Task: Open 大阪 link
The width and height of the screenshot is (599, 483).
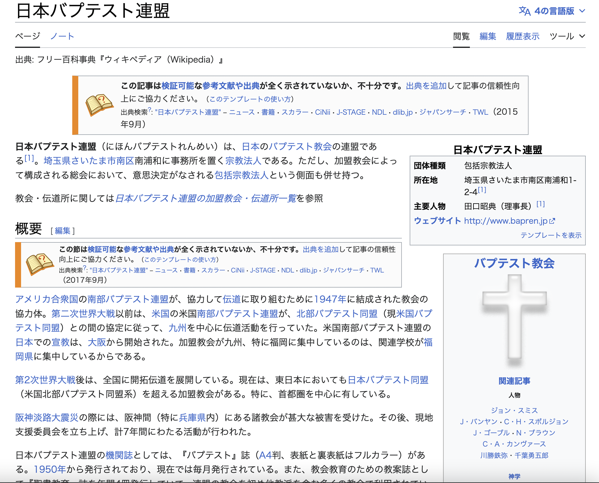Action: [97, 342]
